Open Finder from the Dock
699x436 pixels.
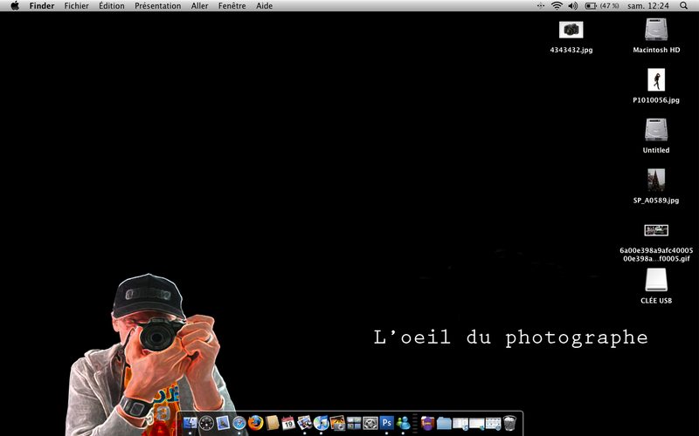[x=190, y=422]
